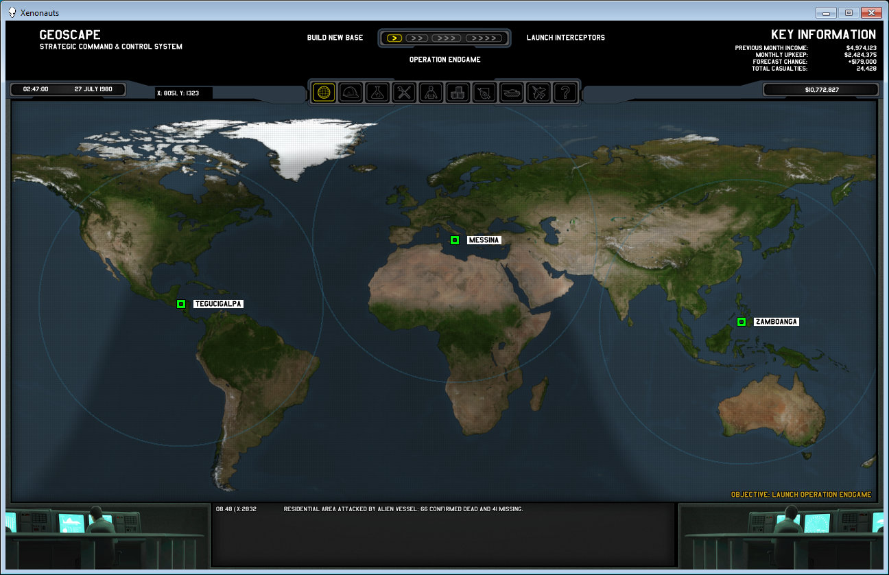The height and width of the screenshot is (575, 889).
Task: Click Launch Interceptors
Action: [566, 38]
